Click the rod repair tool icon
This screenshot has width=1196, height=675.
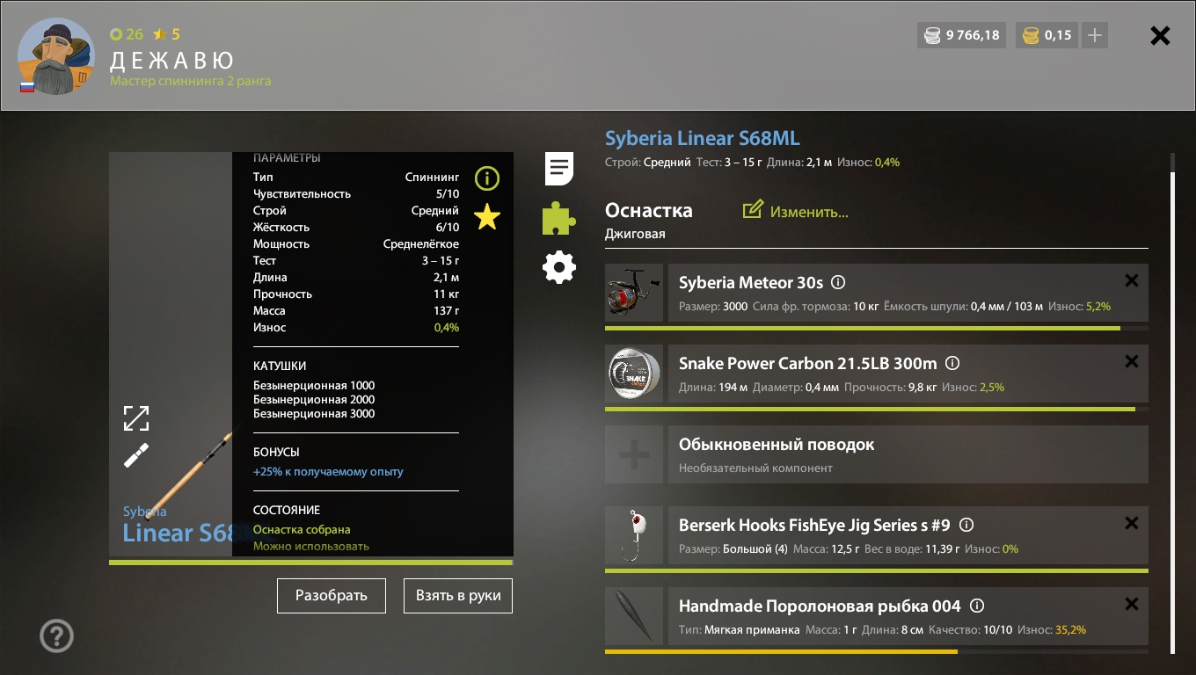click(136, 455)
